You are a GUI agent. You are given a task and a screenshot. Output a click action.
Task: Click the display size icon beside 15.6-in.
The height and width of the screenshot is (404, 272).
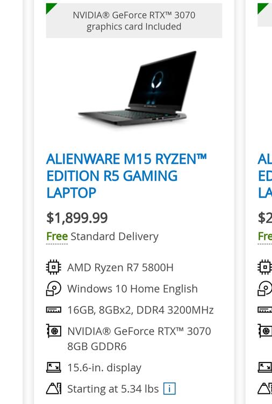click(x=53, y=367)
